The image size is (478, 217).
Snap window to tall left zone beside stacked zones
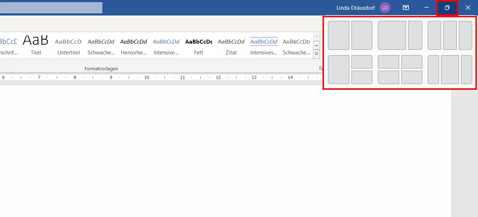click(x=338, y=70)
